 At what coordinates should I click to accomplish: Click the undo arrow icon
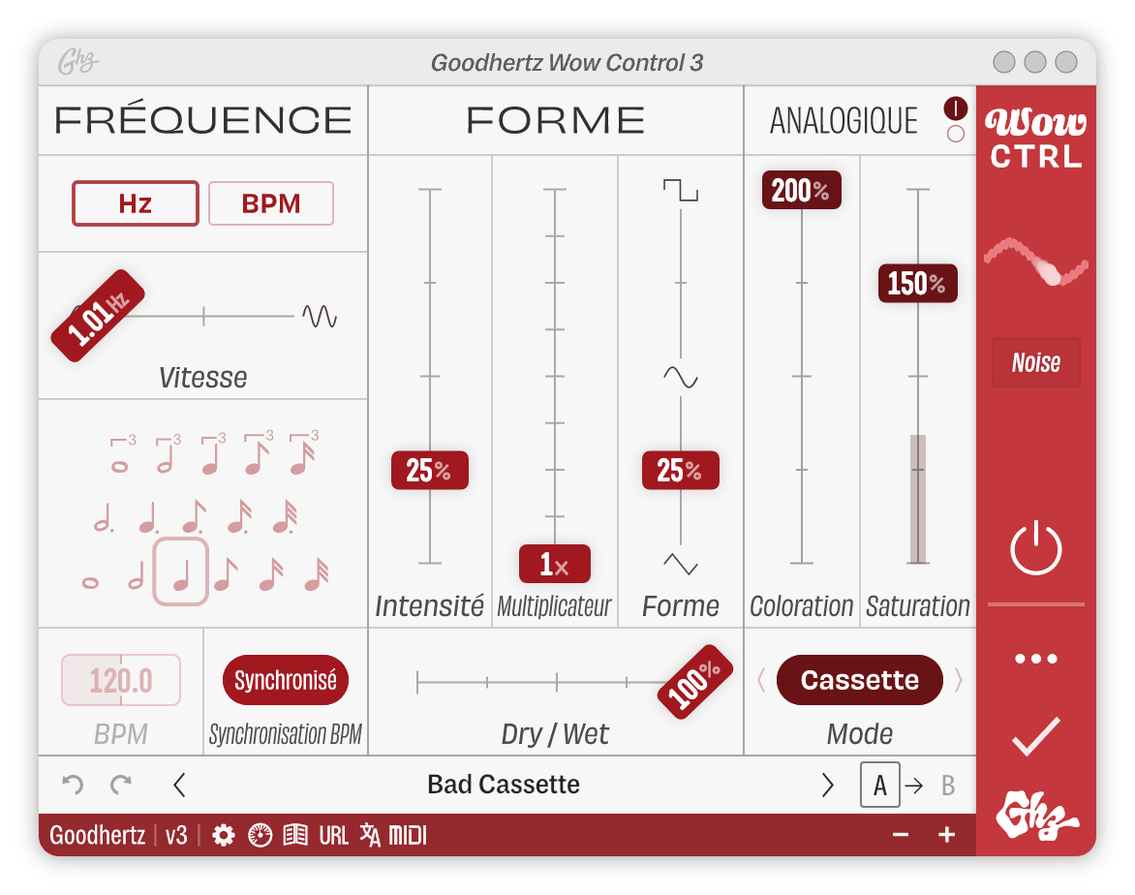[73, 785]
